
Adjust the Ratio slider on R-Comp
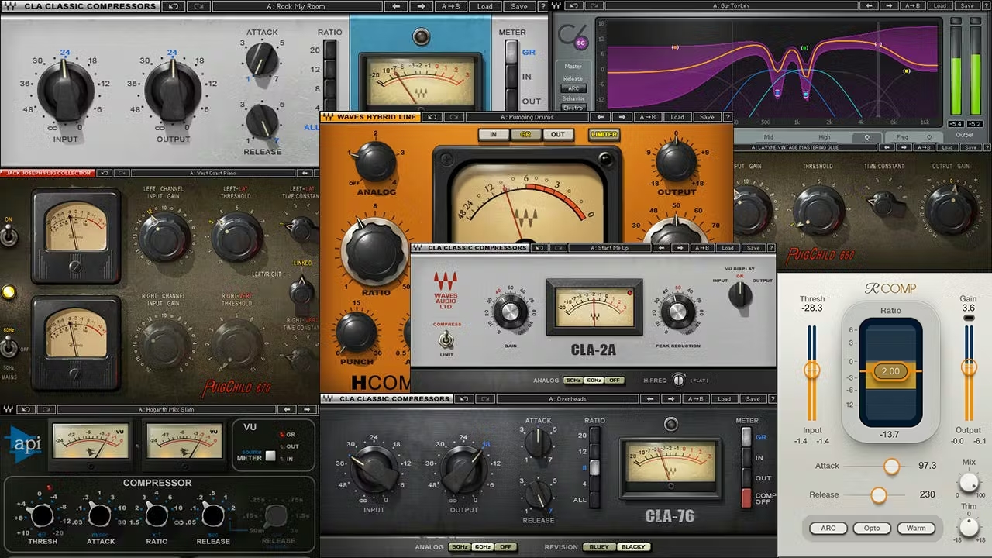click(x=890, y=371)
